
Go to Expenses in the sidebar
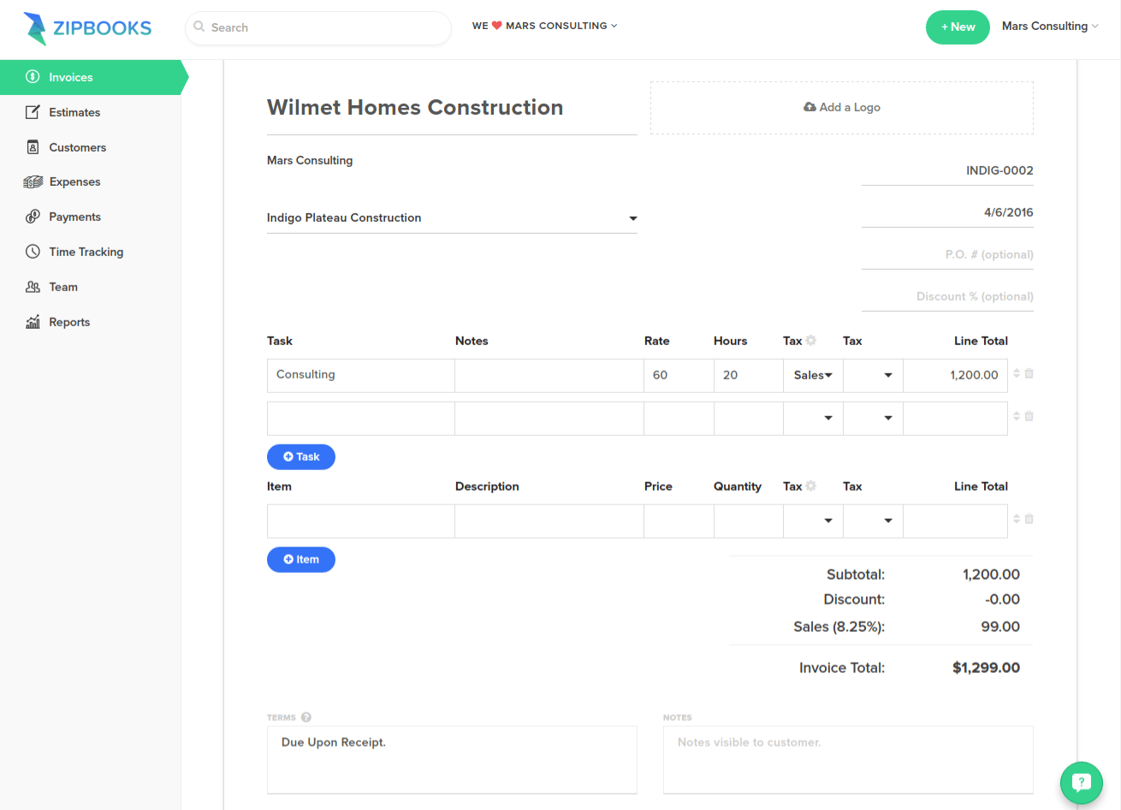click(91, 182)
